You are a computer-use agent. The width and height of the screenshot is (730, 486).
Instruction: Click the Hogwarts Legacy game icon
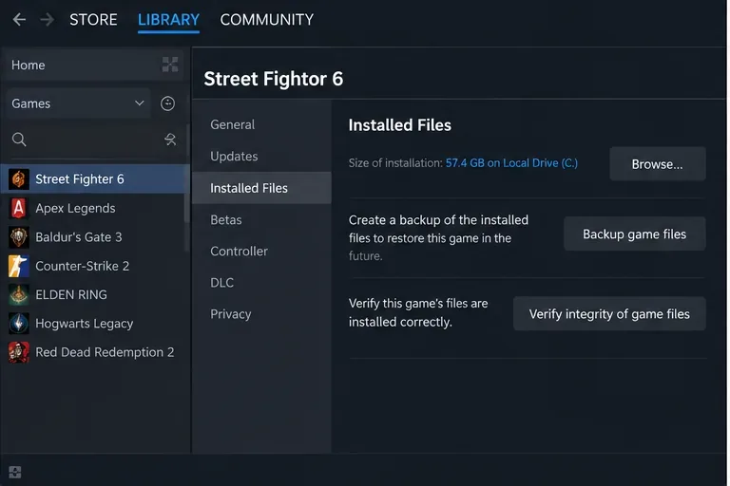(19, 324)
